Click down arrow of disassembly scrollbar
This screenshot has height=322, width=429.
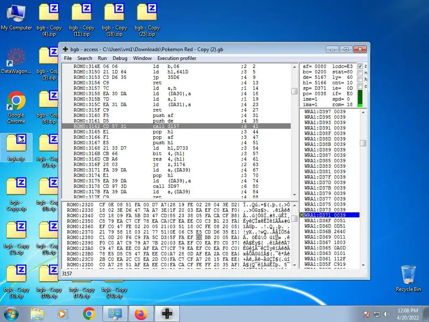click(x=295, y=195)
